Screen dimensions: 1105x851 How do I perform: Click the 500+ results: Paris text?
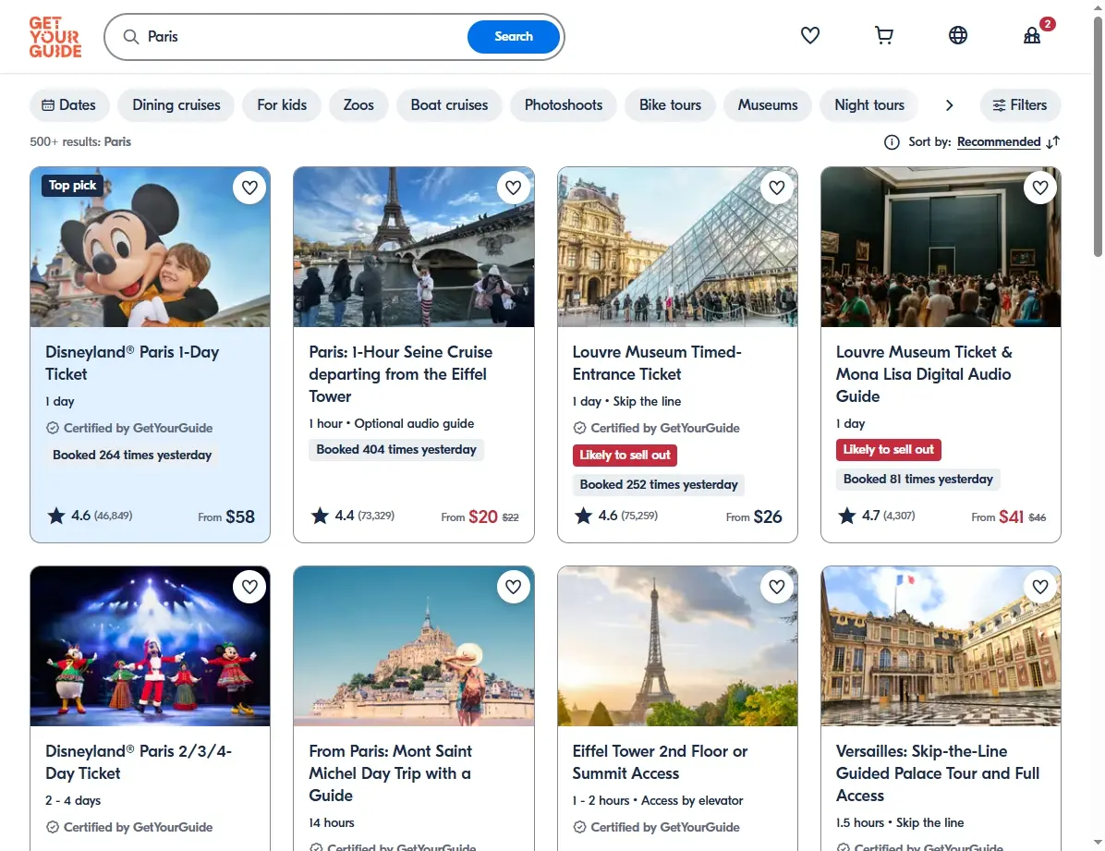(x=80, y=141)
